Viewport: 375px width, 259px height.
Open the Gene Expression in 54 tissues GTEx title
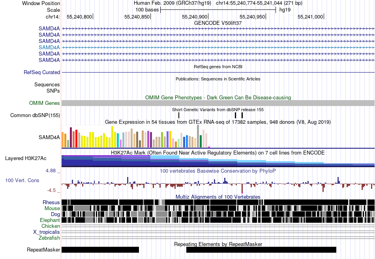click(218, 122)
